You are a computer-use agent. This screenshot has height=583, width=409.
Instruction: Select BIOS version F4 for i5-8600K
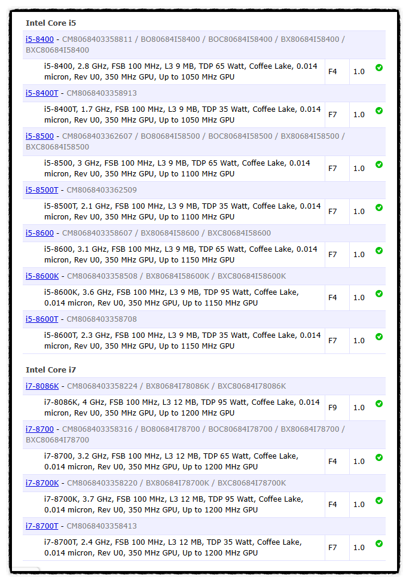[x=332, y=298]
